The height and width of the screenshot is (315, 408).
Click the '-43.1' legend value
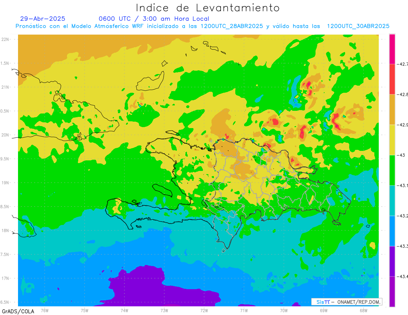click(x=403, y=185)
